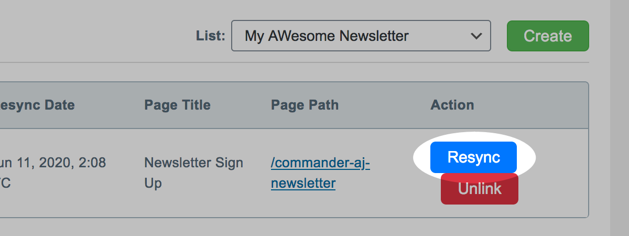Viewport: 629px width, 236px height.
Task: Open the /commander-aj-newsletter page path link
Action: 320,163
